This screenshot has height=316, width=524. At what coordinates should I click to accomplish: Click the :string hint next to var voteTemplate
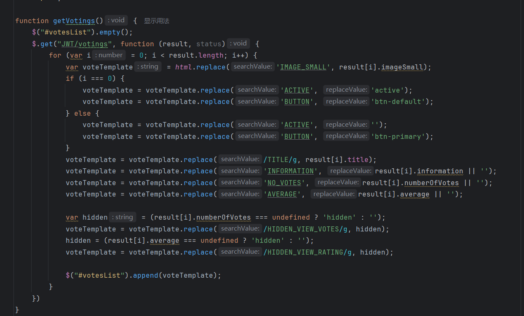pyautogui.click(x=147, y=66)
